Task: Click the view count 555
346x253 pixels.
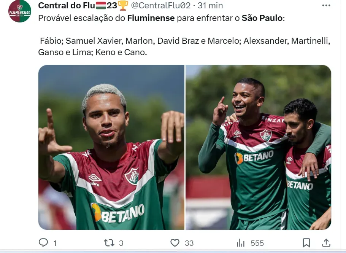Action: pyautogui.click(x=257, y=243)
